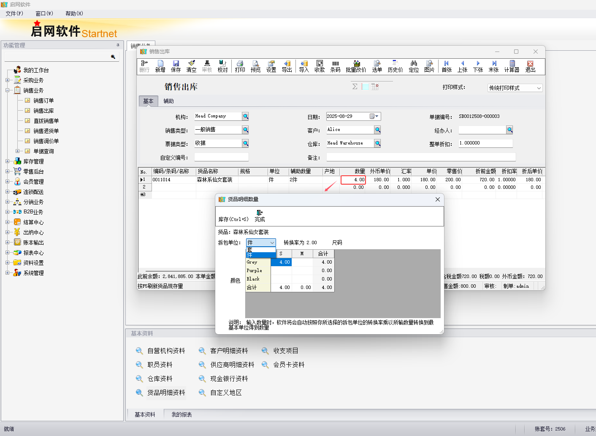The width and height of the screenshot is (596, 436).
Task: Open the 计算器 (Calculator) tool
Action: [512, 66]
